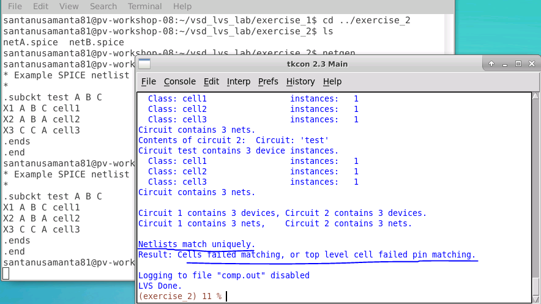
Task: Open the terminal window's Help menu
Action: point(182,6)
